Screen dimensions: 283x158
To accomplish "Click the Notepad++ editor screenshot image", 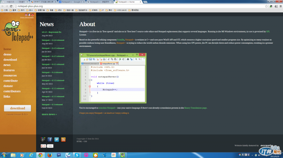I will pyautogui.click(x=113, y=78).
